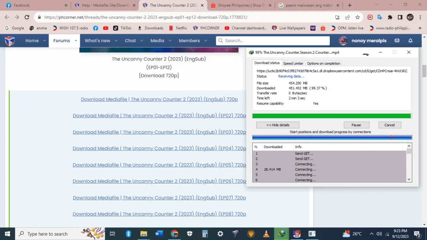Open the Chrome tab search dropdown
Image resolution: width=427 pixels, height=240 pixels.
377,5
